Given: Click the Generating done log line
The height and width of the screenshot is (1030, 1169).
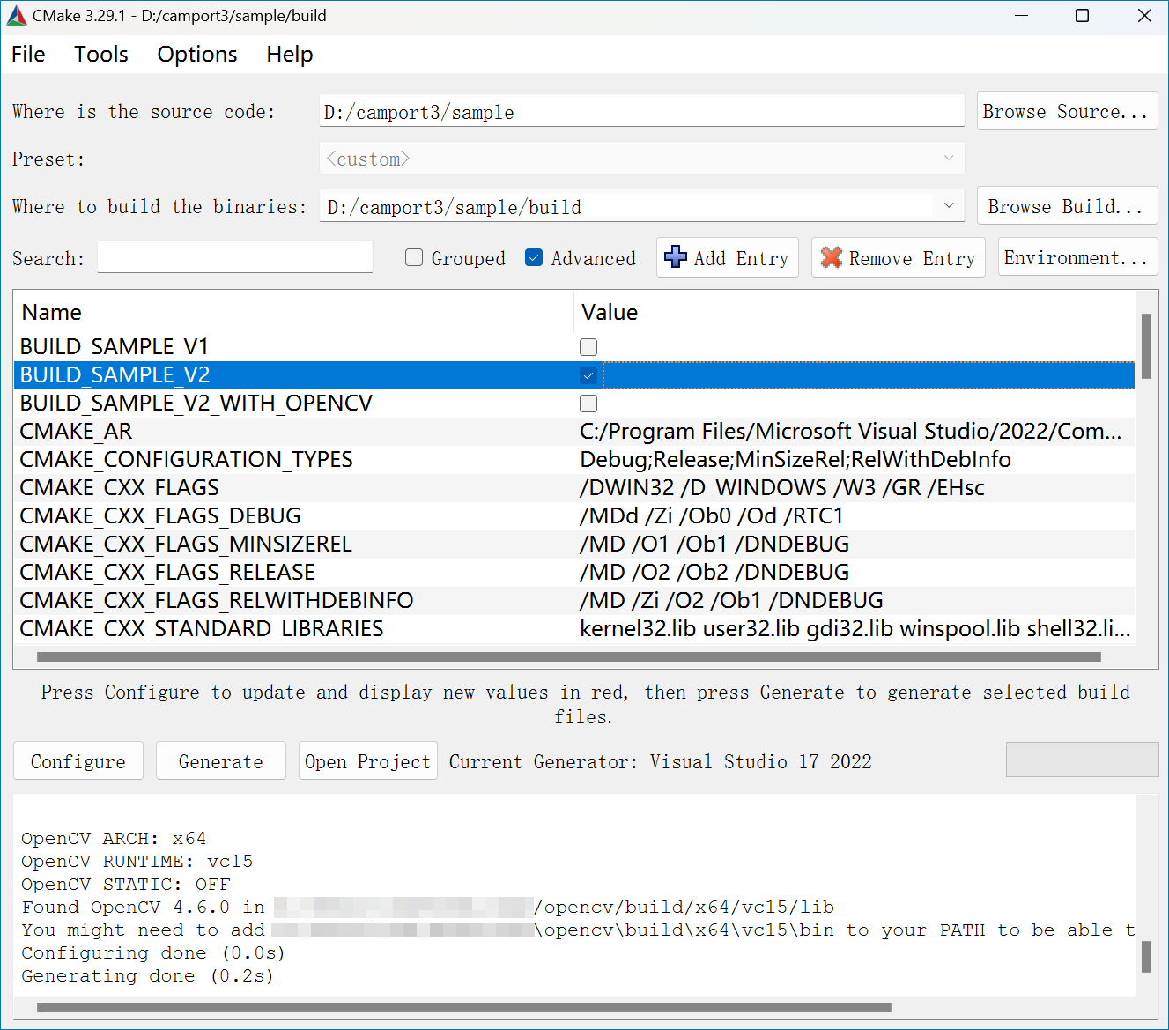Looking at the screenshot, I should click(148, 975).
